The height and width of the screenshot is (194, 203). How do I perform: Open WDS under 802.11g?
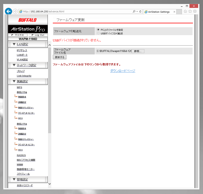[x=20, y=118]
